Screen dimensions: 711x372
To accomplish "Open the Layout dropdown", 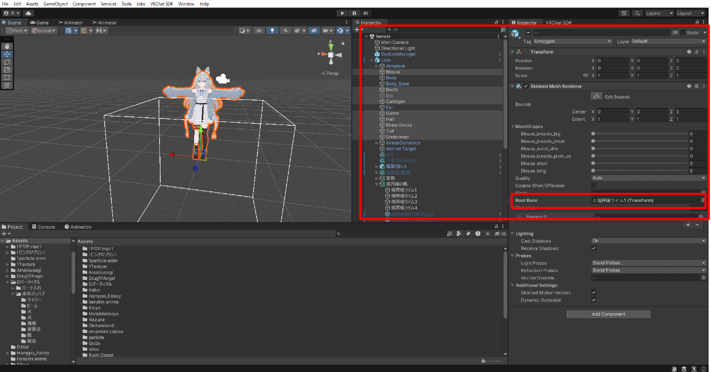I will (x=690, y=13).
